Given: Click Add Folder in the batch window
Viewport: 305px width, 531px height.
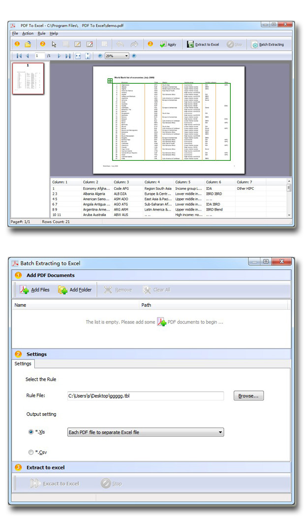Looking at the screenshot, I should [x=75, y=290].
